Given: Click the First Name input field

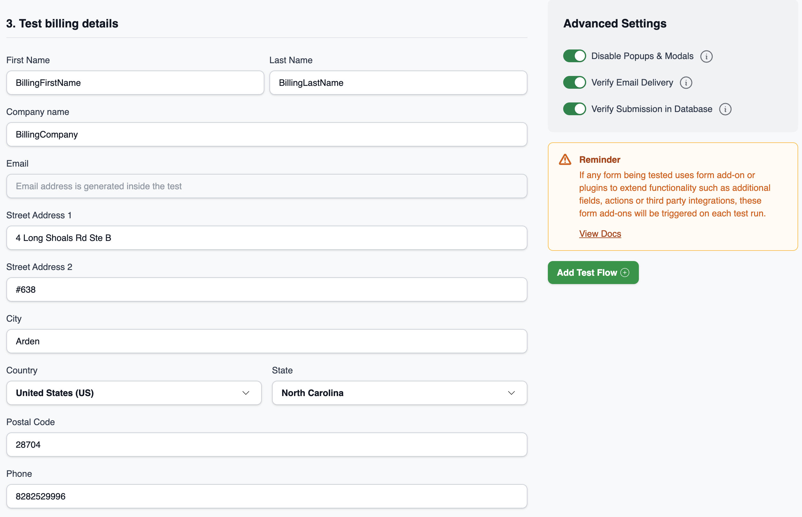Looking at the screenshot, I should (x=135, y=83).
